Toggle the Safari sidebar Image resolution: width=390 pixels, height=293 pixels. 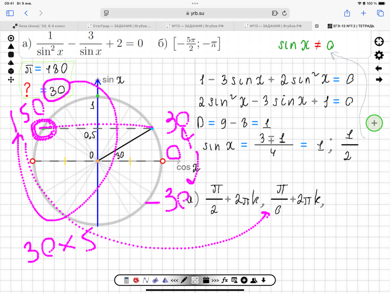[10, 13]
